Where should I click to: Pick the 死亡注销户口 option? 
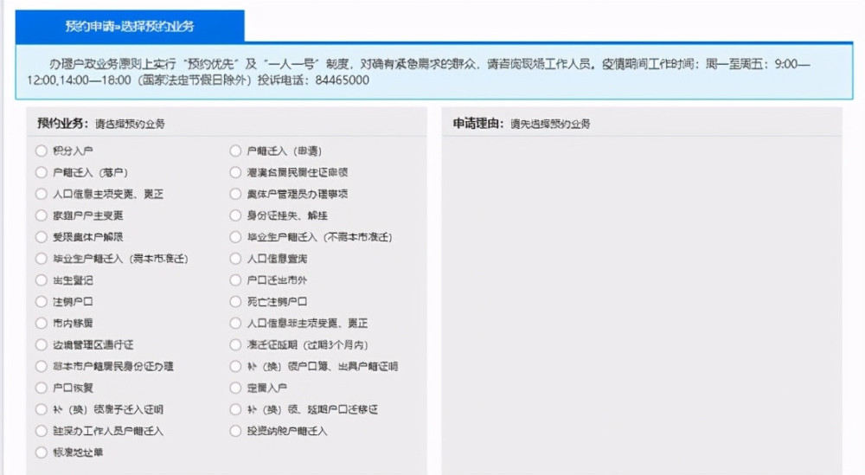(x=235, y=301)
